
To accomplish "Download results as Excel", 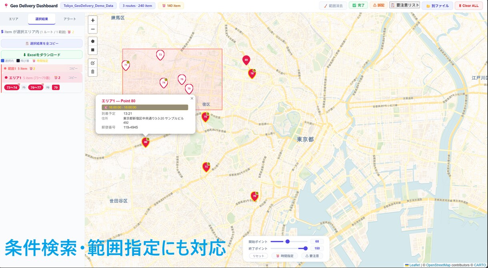I will click(42, 55).
